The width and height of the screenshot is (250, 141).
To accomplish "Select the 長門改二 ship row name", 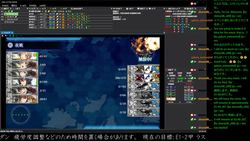I will click(32, 22).
